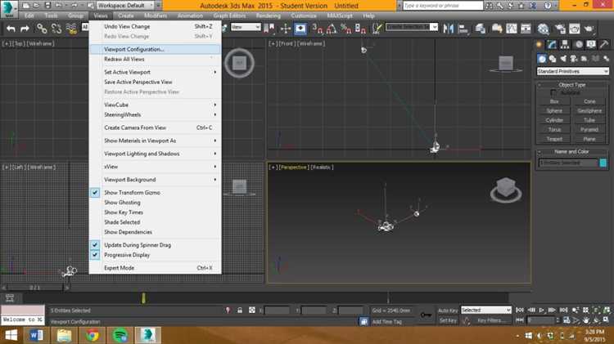Expand the SteeringWheels submenu
614x344 pixels.
point(155,114)
